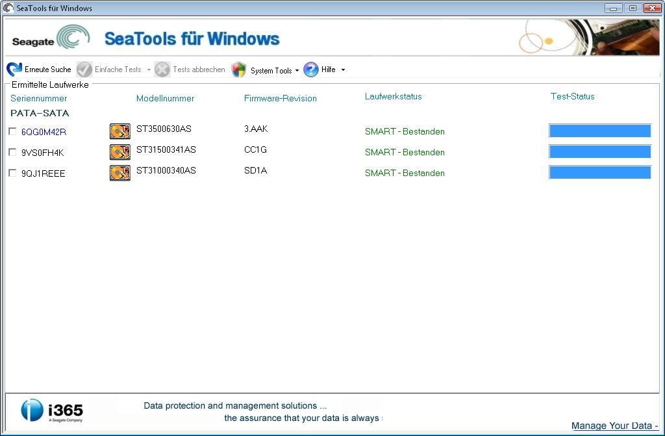This screenshot has width=665, height=436.
Task: Click the SeaTools für Windows header title
Action: pos(192,38)
